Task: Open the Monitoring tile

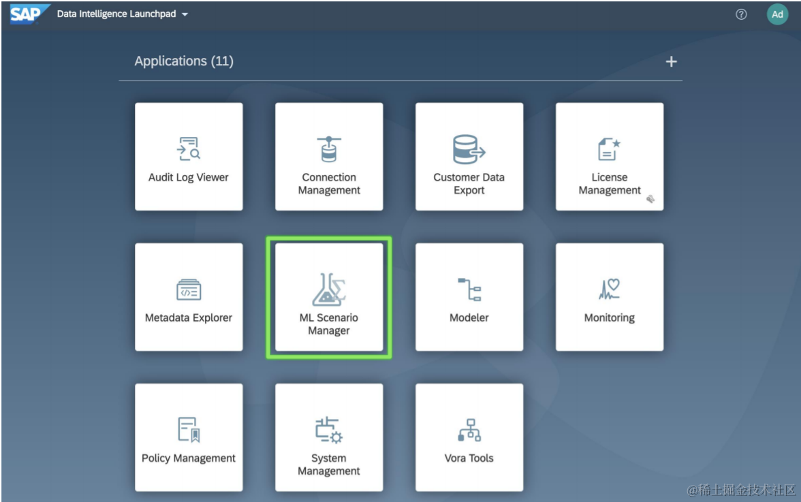Action: pyautogui.click(x=610, y=297)
